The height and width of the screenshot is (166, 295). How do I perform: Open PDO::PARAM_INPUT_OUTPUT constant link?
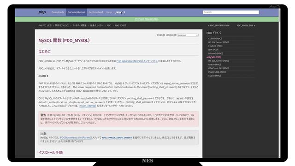(x=117, y=138)
